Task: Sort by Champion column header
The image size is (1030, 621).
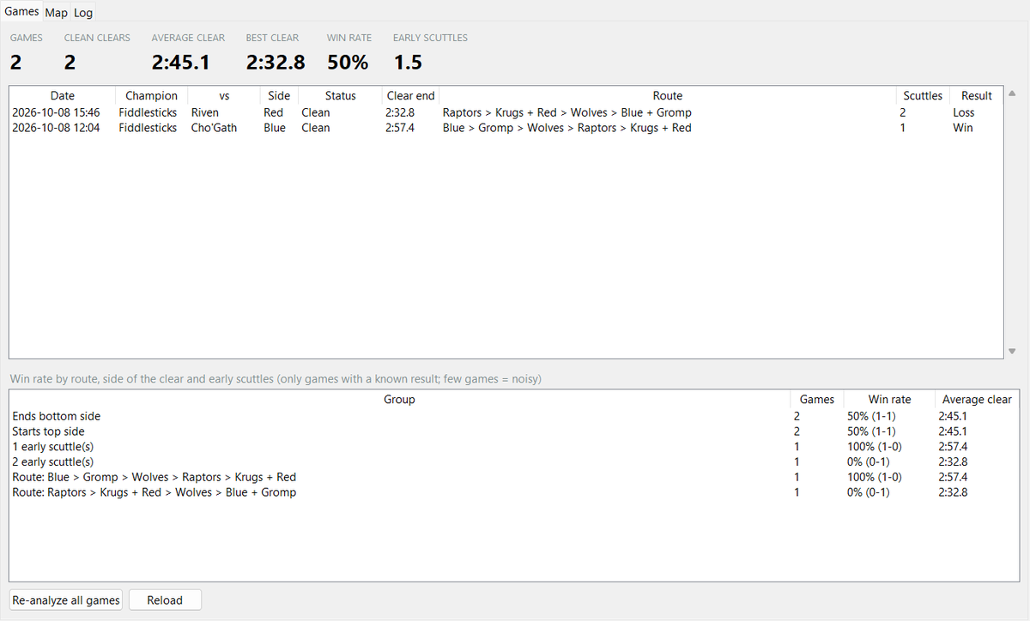Action: pyautogui.click(x=151, y=96)
